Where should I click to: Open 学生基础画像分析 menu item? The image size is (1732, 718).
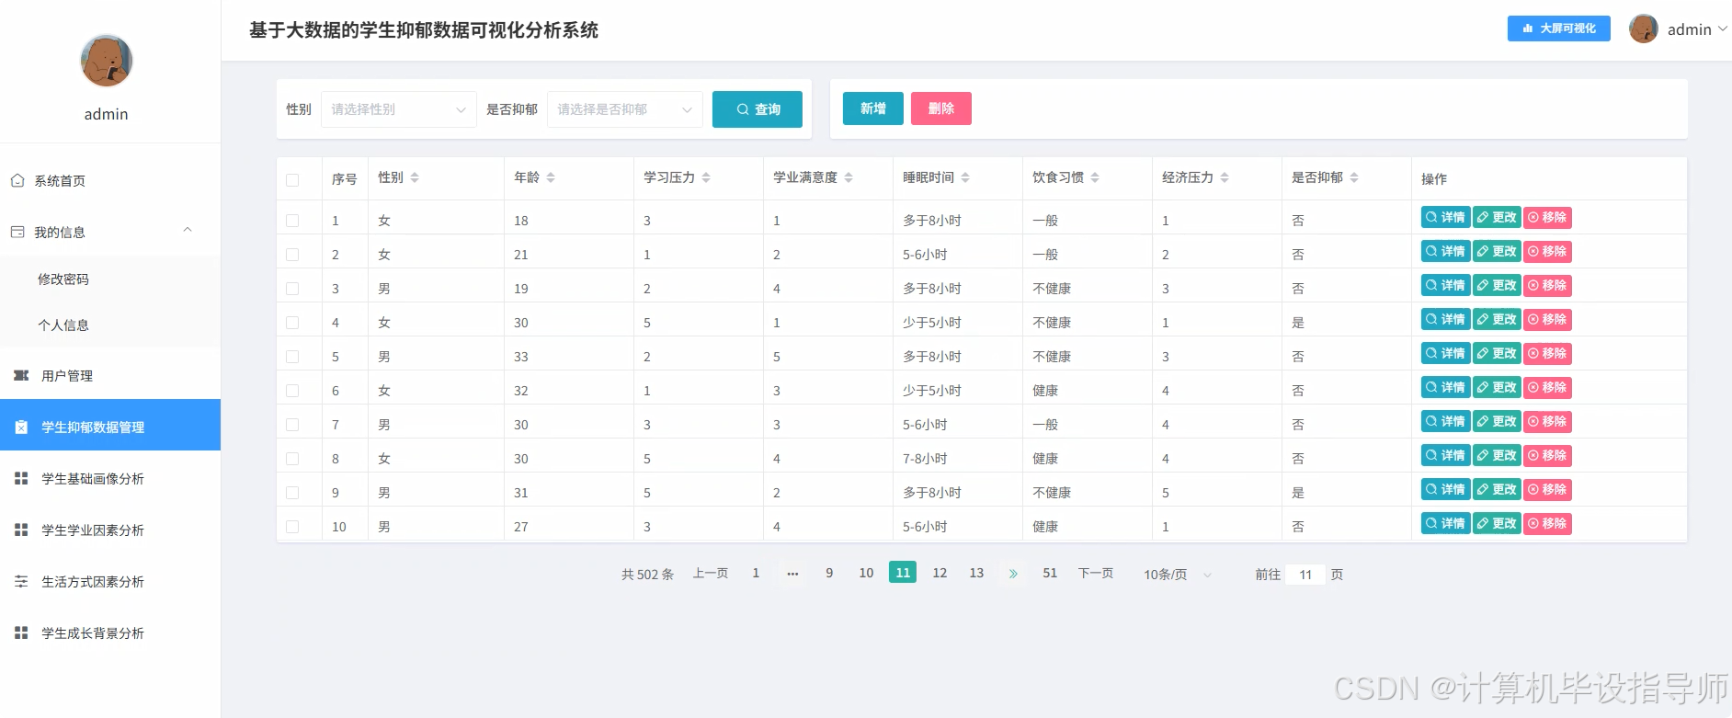pos(110,478)
